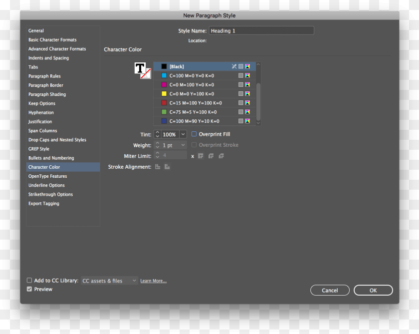Click the swatch list scrollbar thumb
The width and height of the screenshot is (419, 334).
tap(258, 102)
